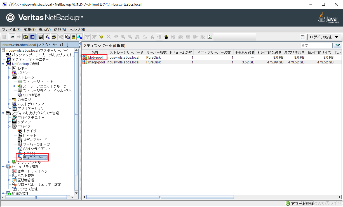The width and height of the screenshot is (343, 207).
Task: Click the back arrow toolbar icon
Action: click(x=12, y=37)
